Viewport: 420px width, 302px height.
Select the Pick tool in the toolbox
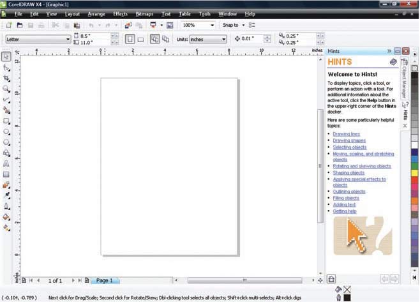pos(6,57)
